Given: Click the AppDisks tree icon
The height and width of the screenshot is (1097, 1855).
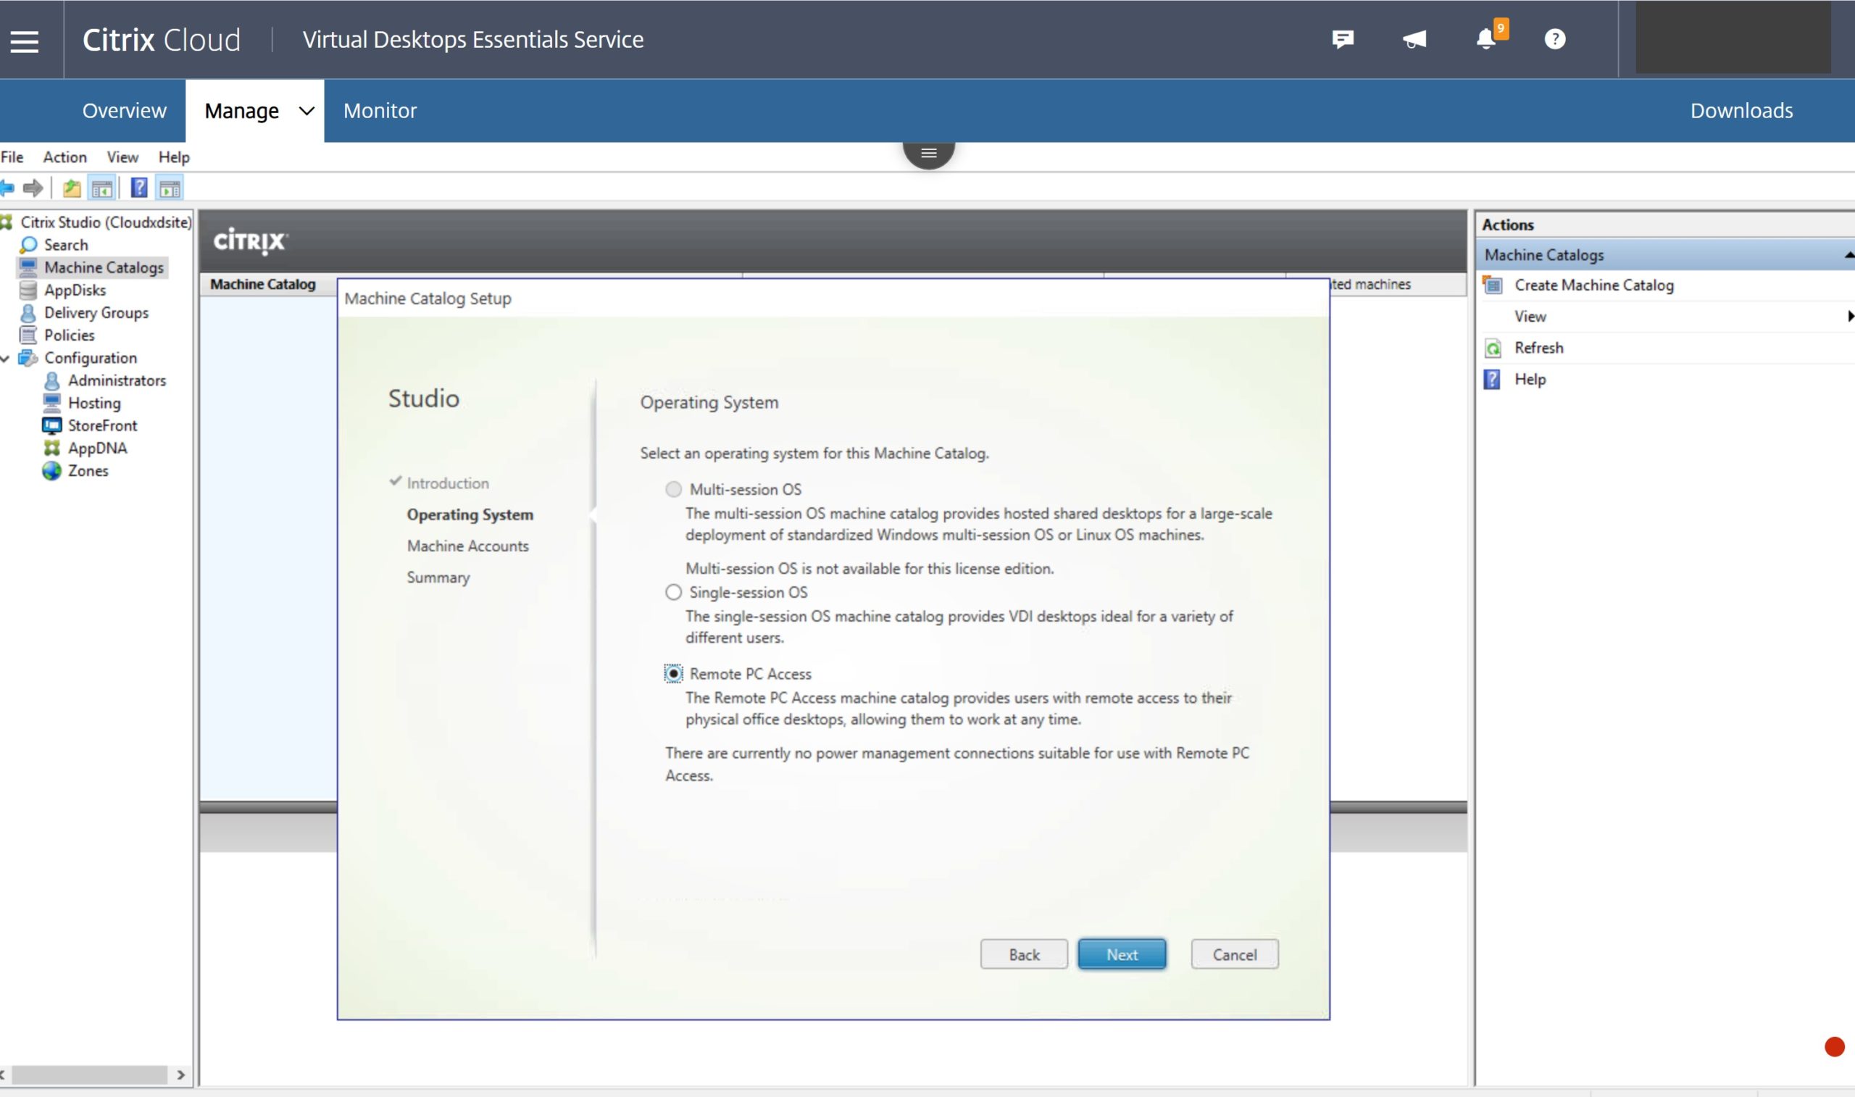Looking at the screenshot, I should pos(28,290).
